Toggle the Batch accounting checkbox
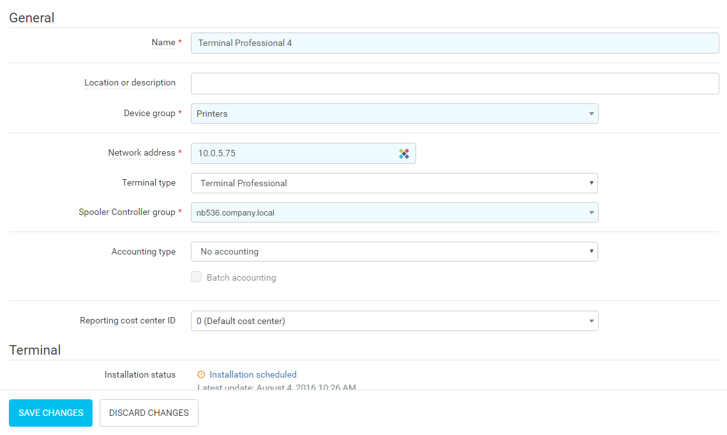The image size is (727, 435). [x=197, y=277]
